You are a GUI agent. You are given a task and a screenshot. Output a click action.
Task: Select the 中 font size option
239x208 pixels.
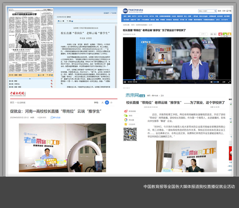tap(107, 103)
